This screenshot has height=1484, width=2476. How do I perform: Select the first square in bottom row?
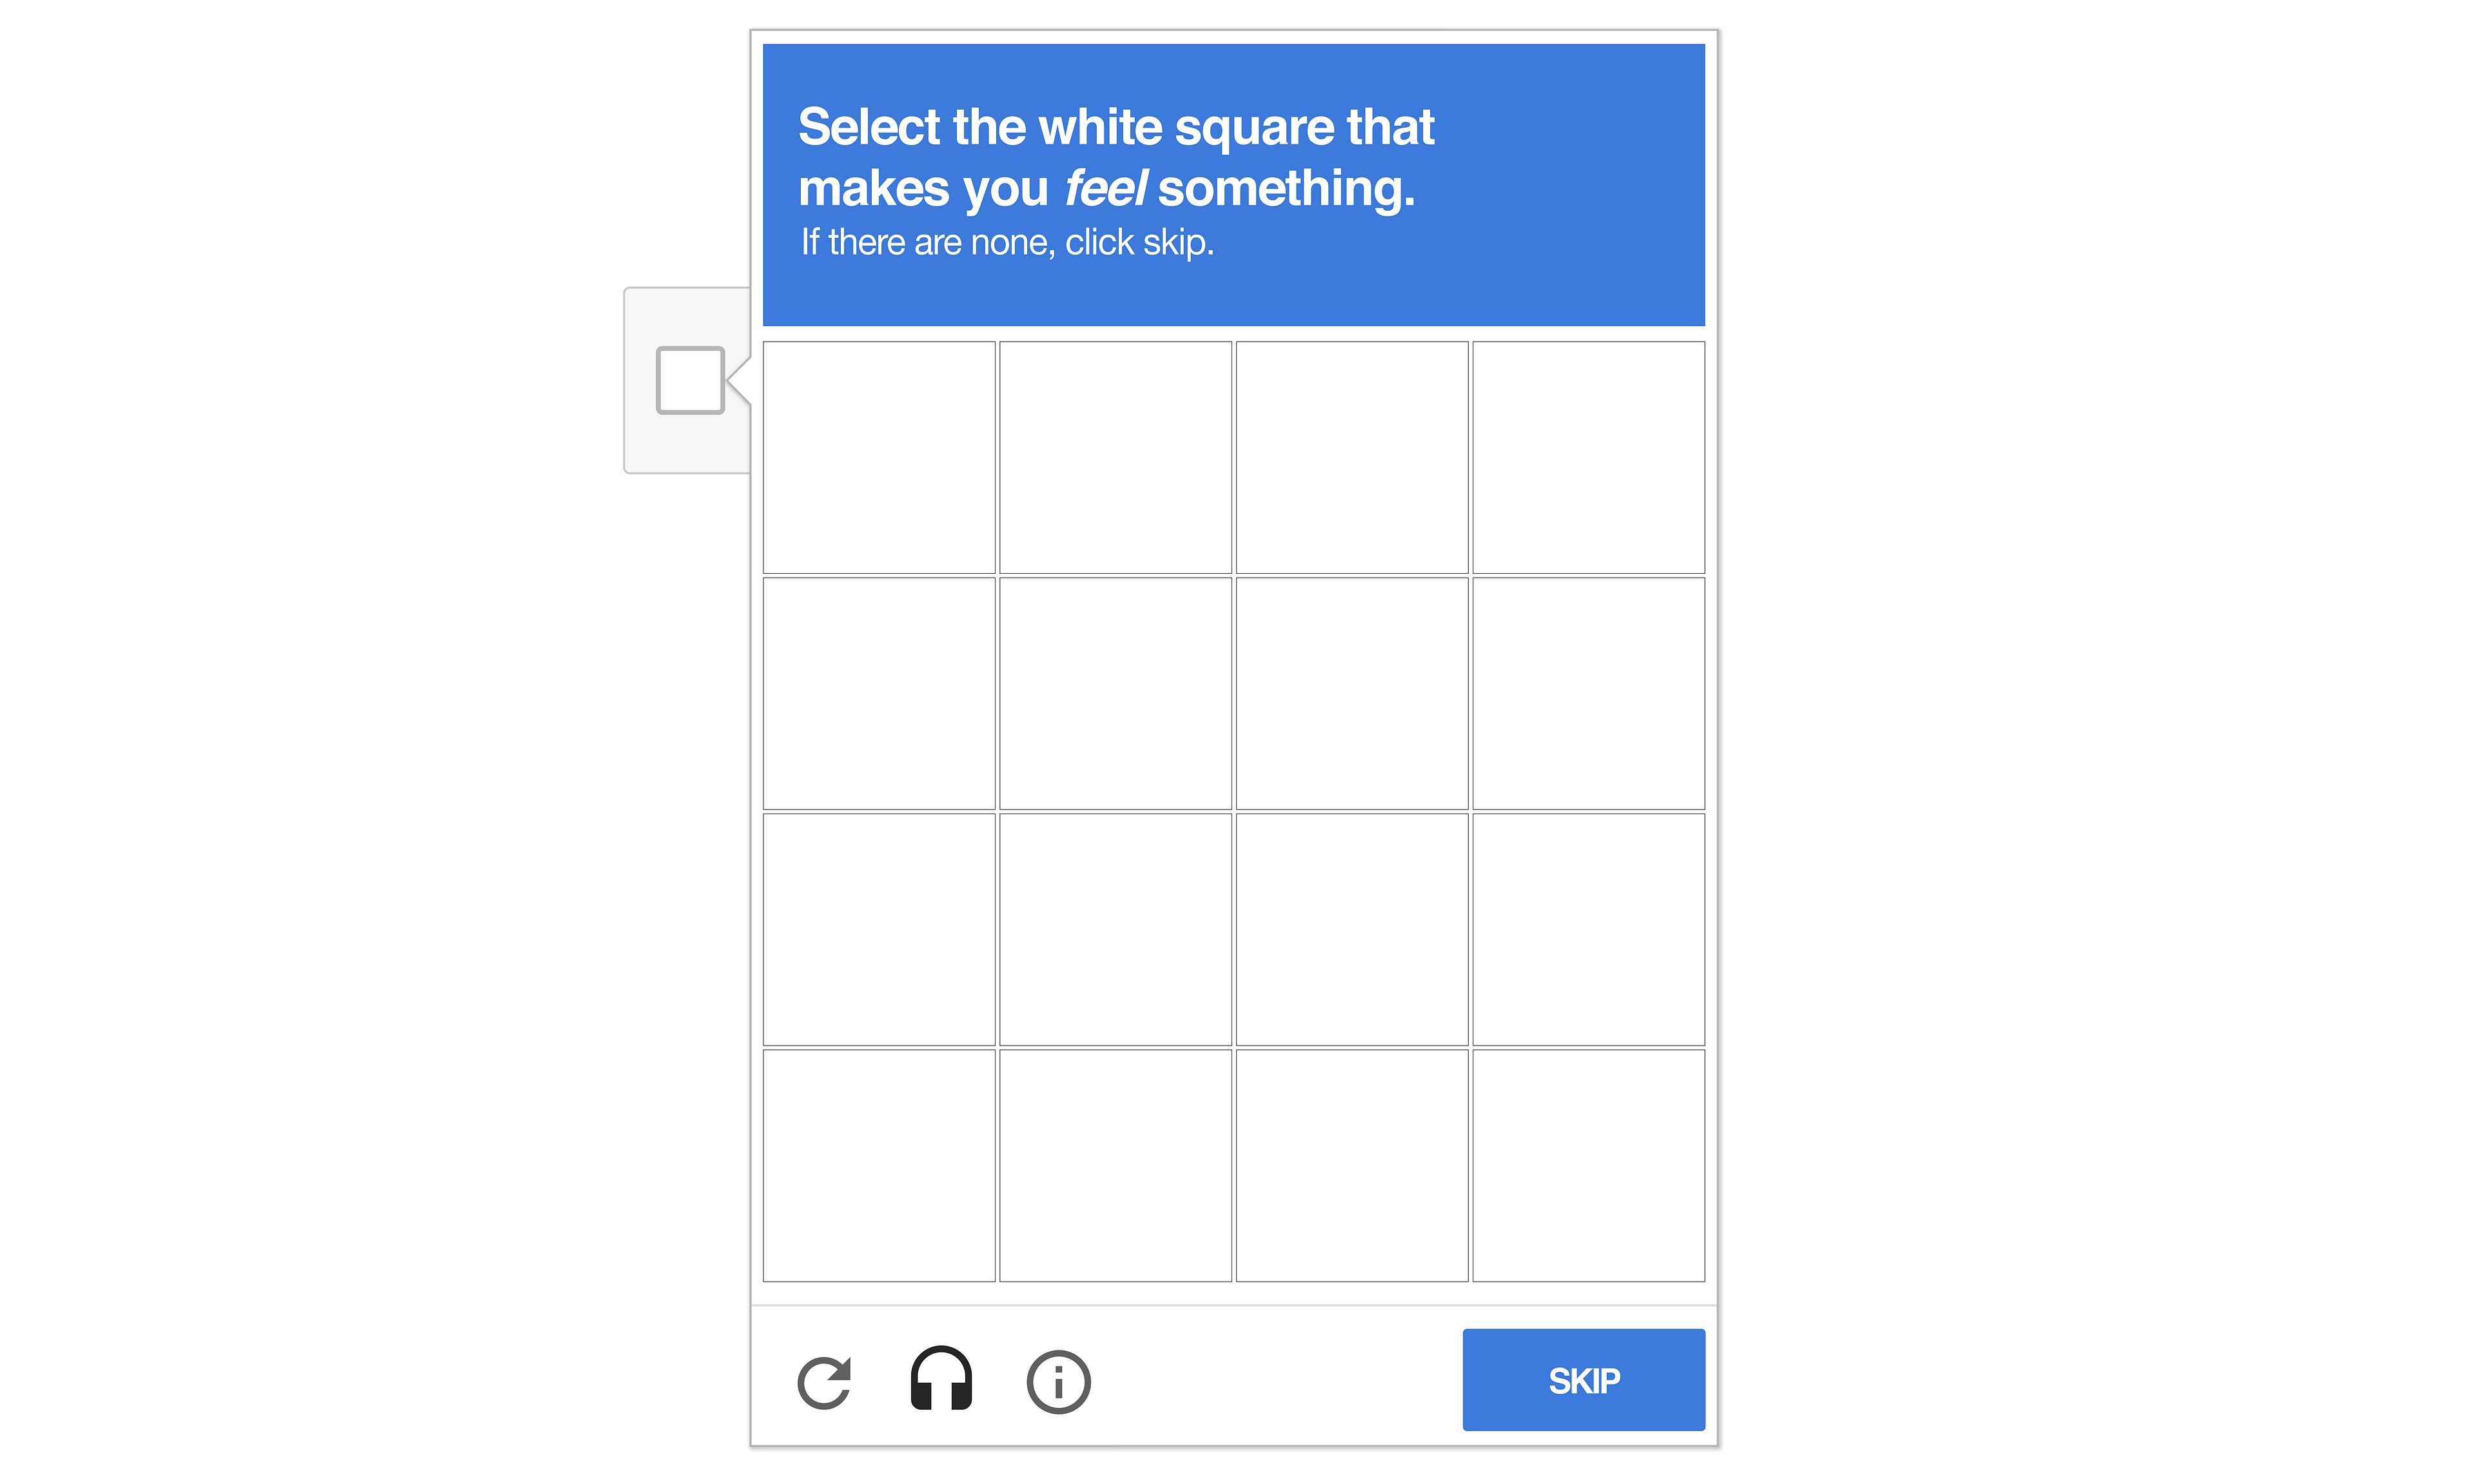(879, 1165)
